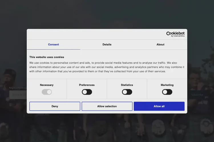This screenshot has height=142, width=214.
Task: Toggle the Marketing cookies switch
Action: click(167, 92)
